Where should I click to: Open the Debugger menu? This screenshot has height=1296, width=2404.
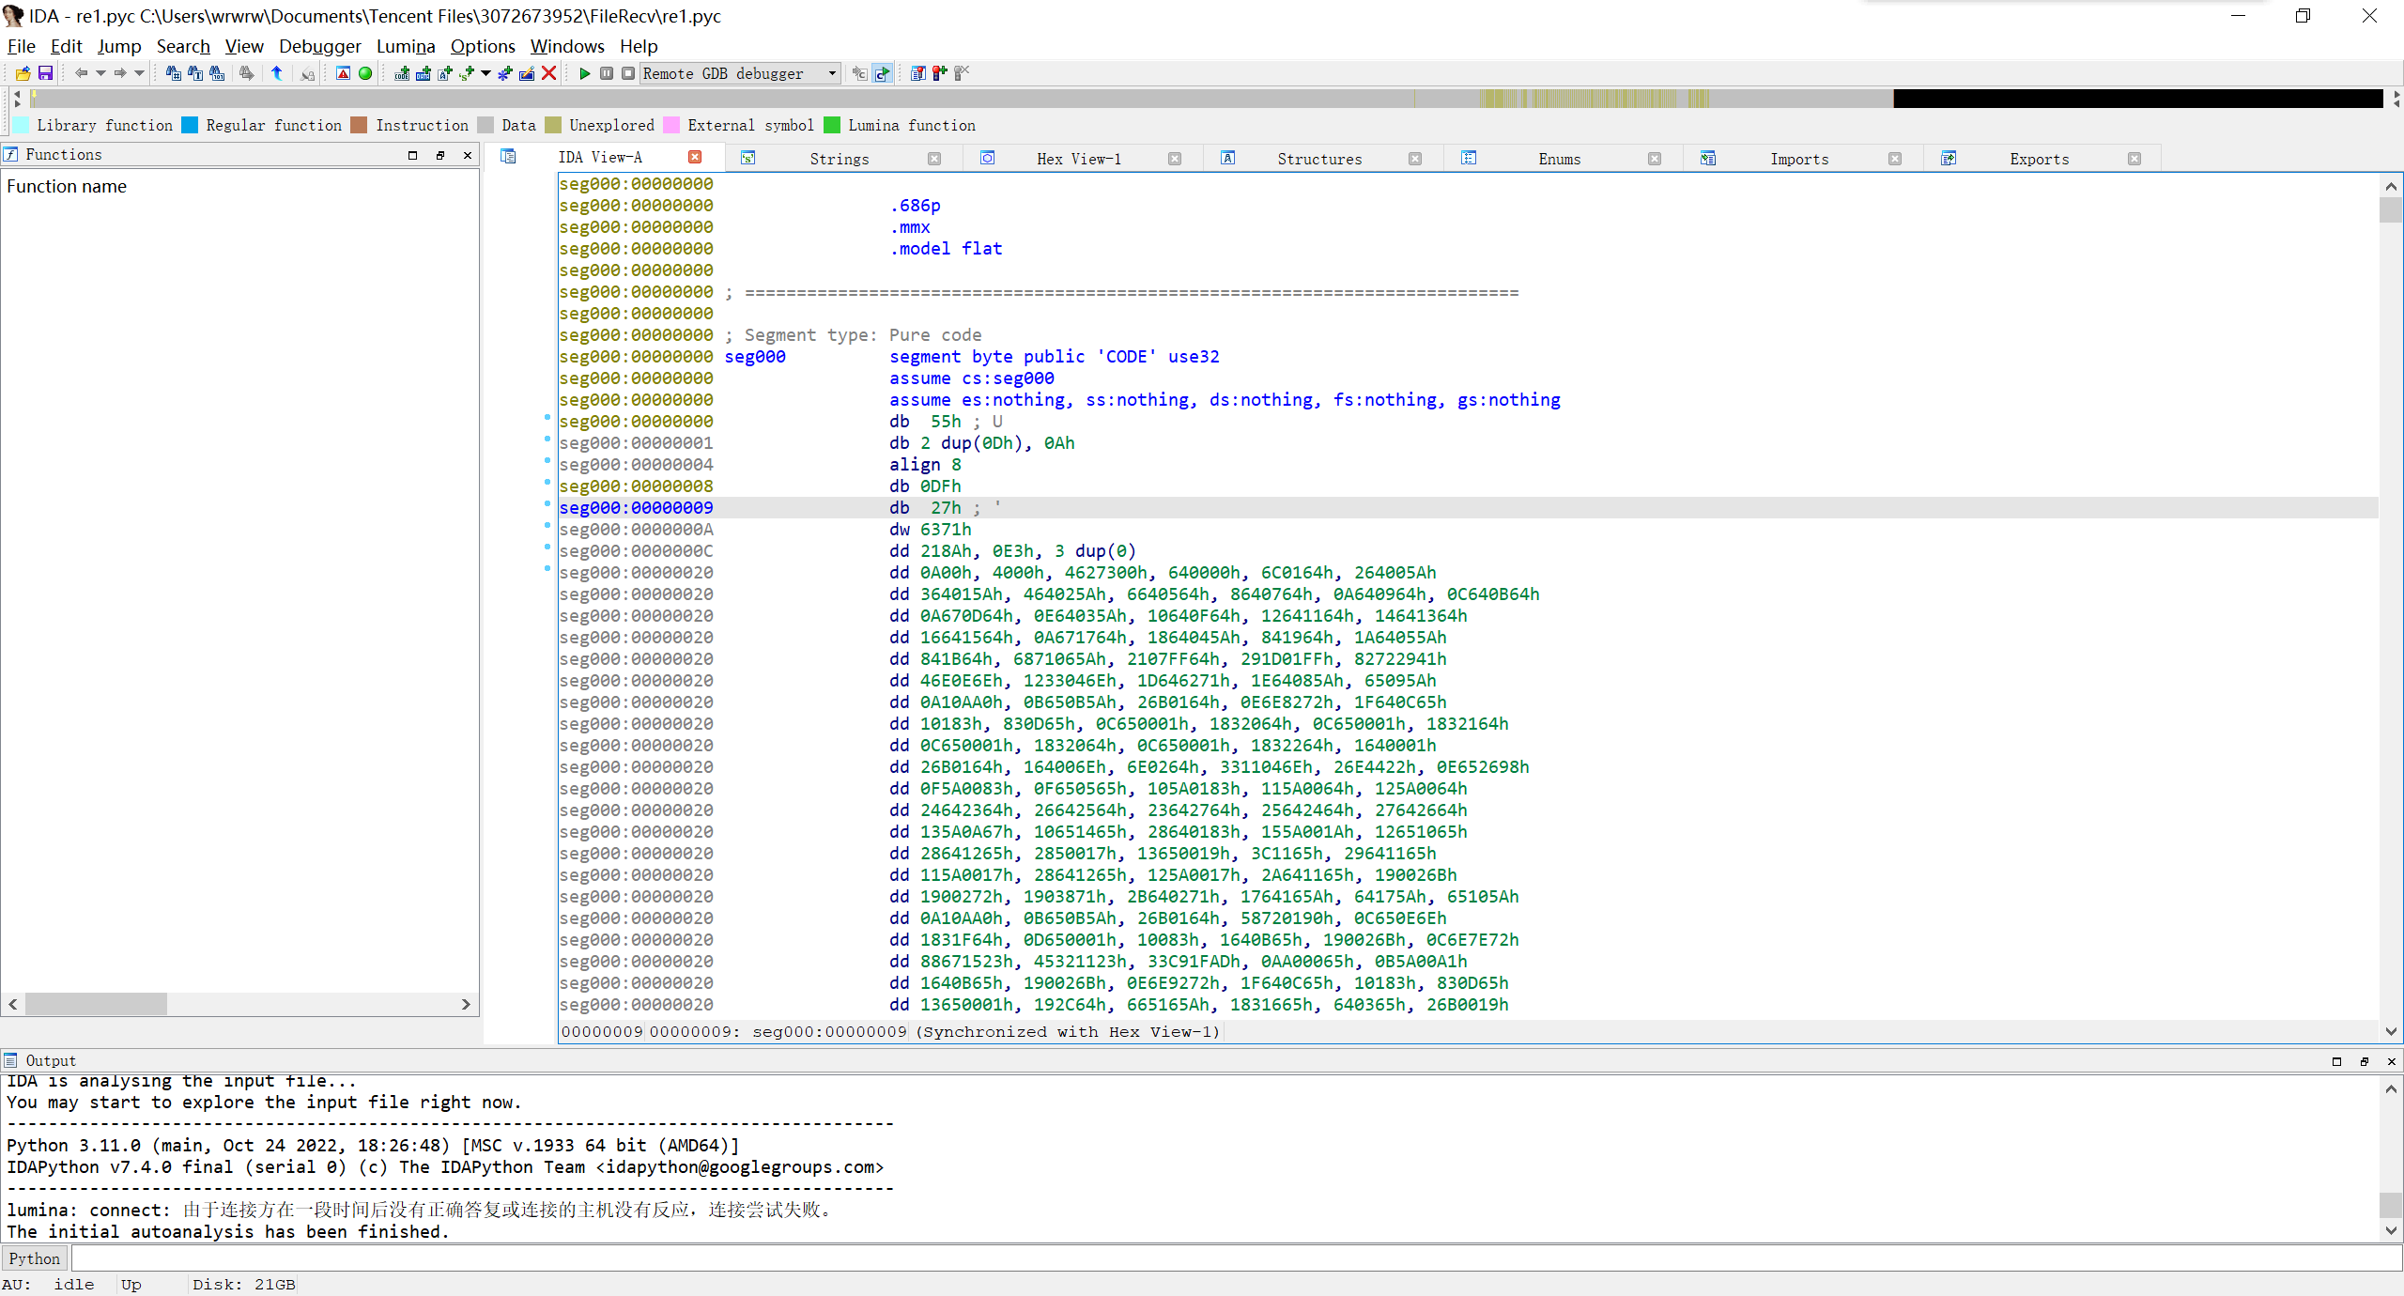click(319, 46)
